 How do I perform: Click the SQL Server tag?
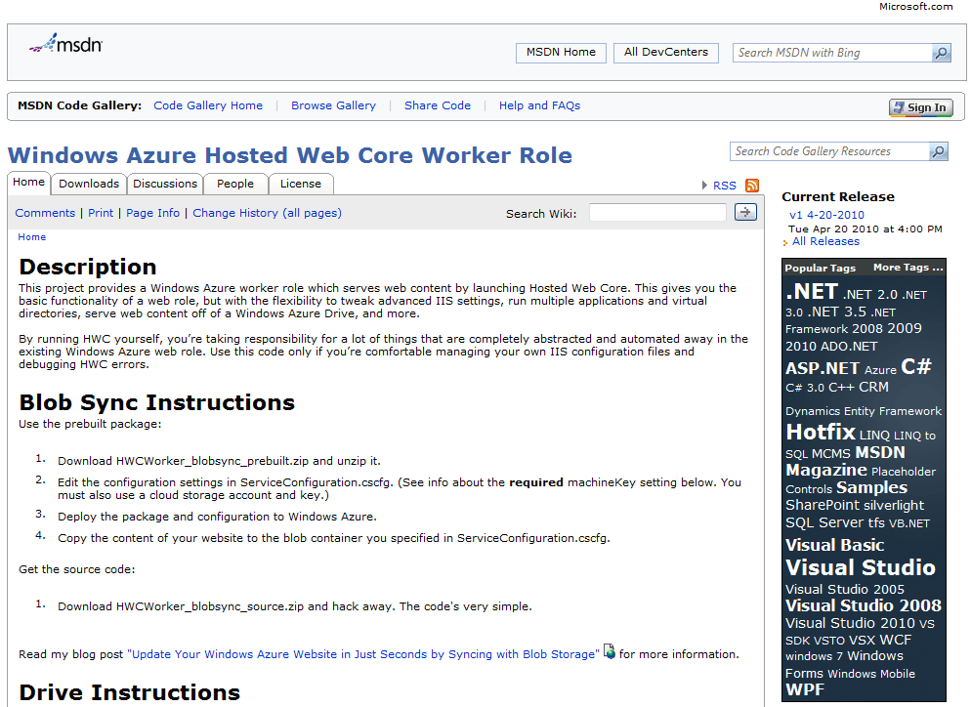(824, 522)
